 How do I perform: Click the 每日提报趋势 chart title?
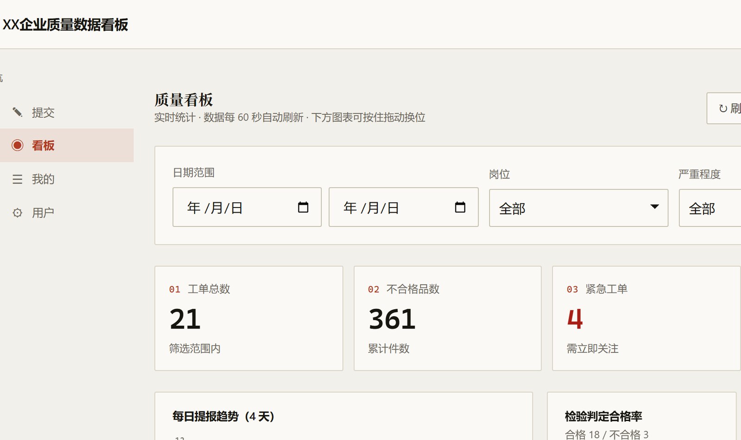[223, 416]
